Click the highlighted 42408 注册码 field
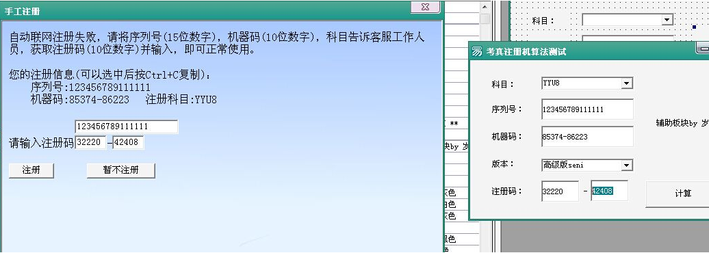 609,191
